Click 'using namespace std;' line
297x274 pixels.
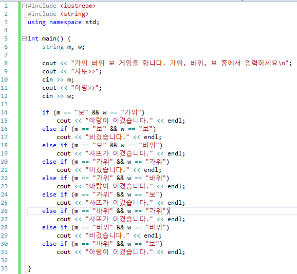point(63,22)
